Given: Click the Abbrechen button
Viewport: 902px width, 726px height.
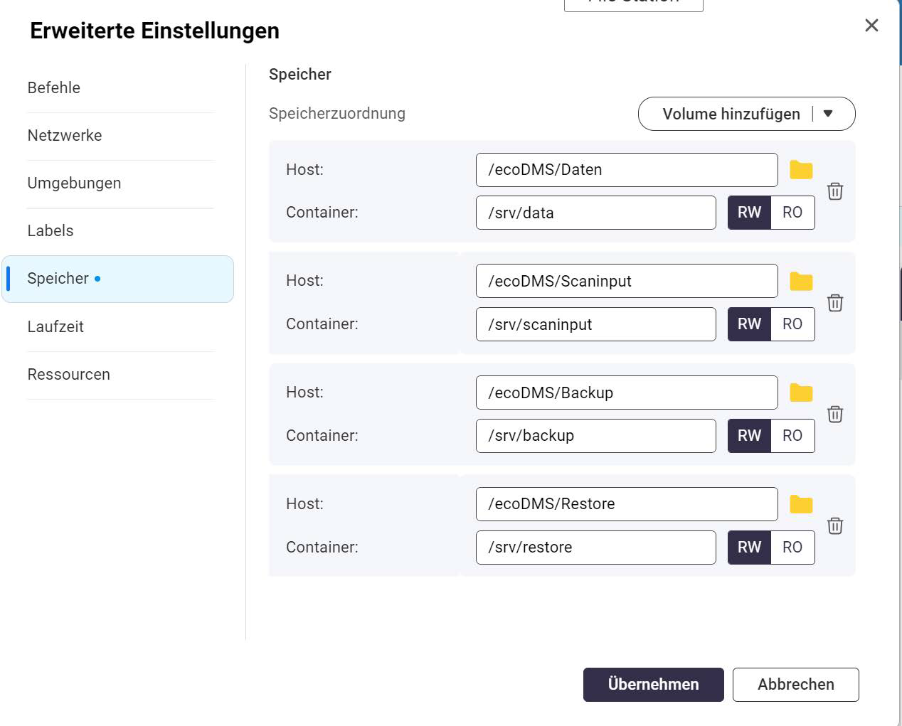Looking at the screenshot, I should pyautogui.click(x=795, y=685).
